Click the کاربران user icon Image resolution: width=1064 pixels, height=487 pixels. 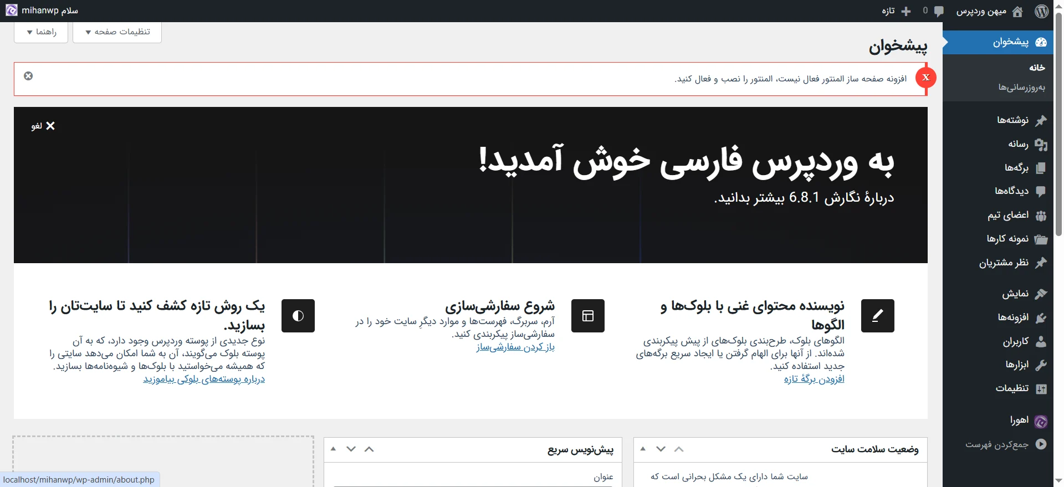point(1041,341)
